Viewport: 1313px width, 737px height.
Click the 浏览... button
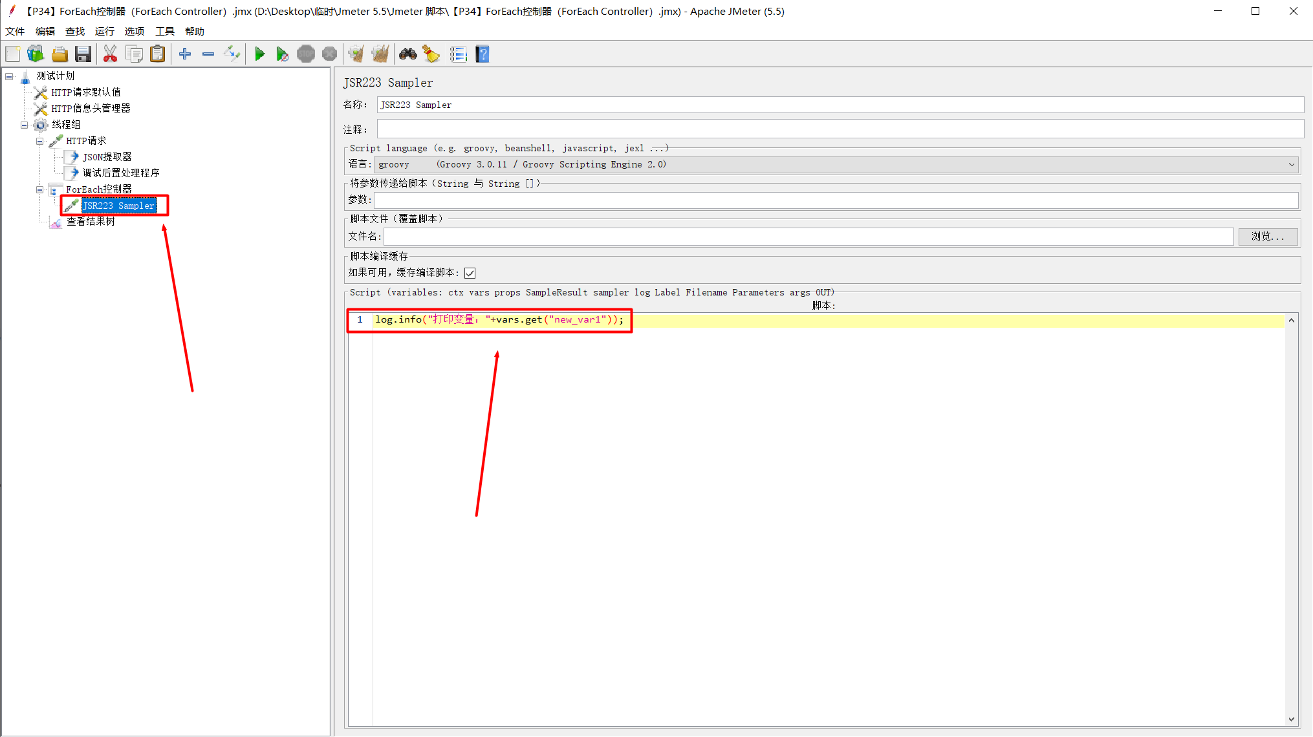(x=1267, y=237)
